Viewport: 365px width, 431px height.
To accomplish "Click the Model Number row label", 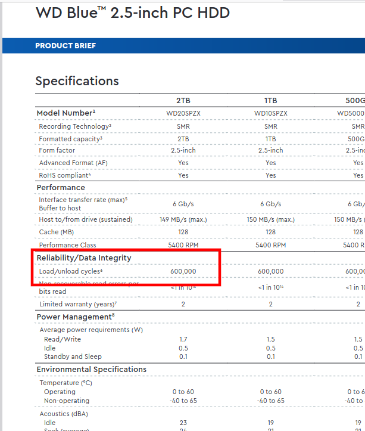I will (x=66, y=113).
